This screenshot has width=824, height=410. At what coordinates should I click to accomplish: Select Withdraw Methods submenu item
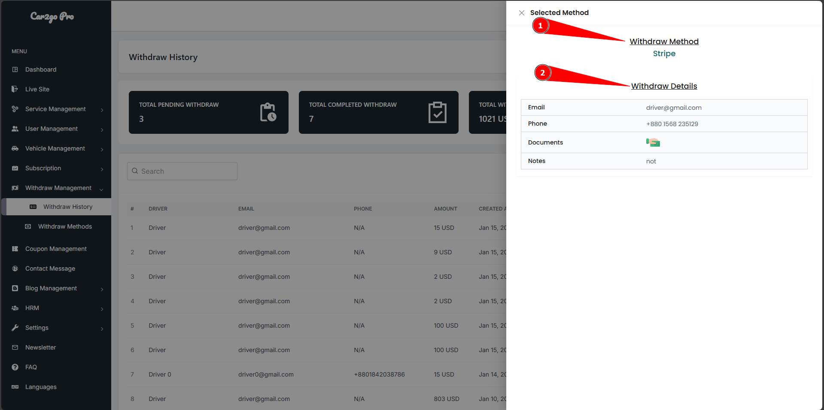point(65,226)
